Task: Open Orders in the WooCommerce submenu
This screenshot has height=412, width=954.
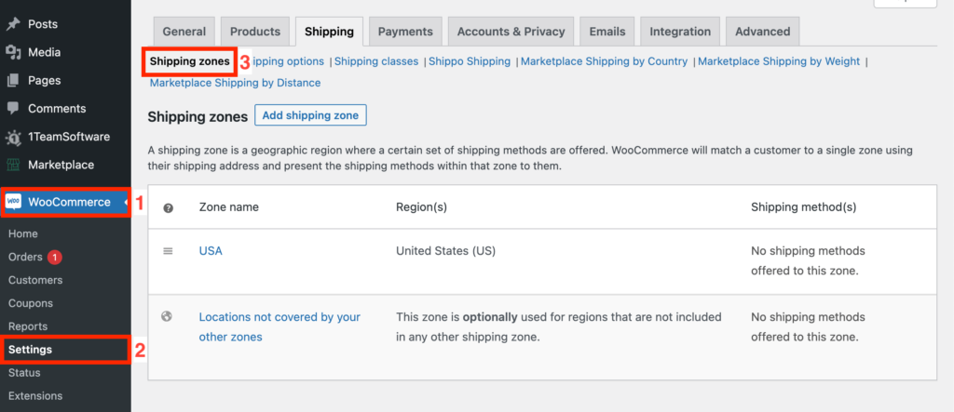Action: [26, 257]
